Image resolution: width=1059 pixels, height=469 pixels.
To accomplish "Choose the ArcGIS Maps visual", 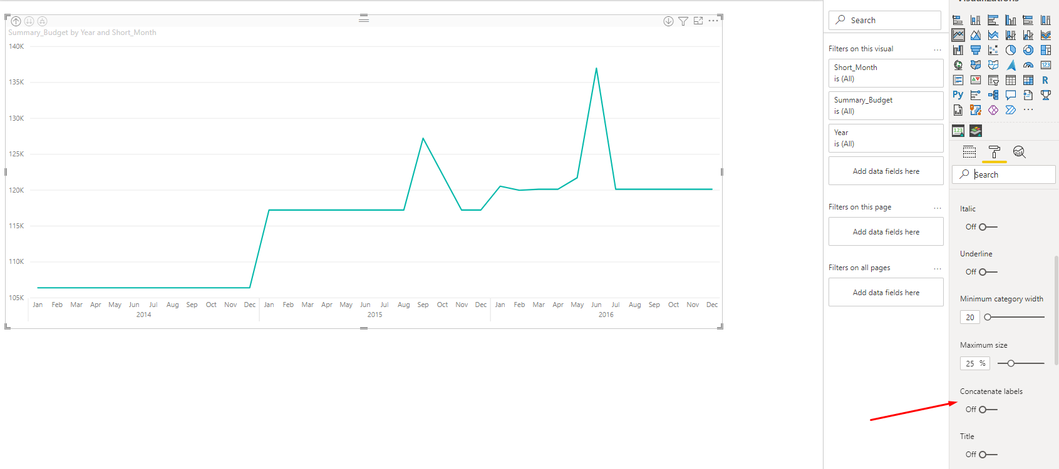I will (x=976, y=110).
